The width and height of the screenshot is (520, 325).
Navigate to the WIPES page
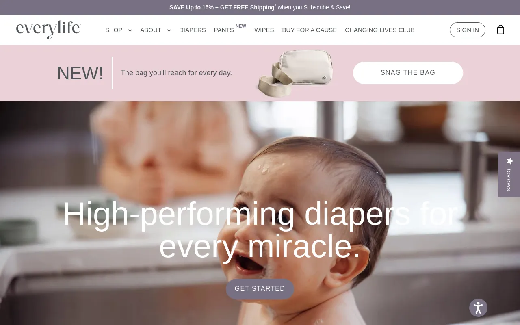tap(264, 30)
